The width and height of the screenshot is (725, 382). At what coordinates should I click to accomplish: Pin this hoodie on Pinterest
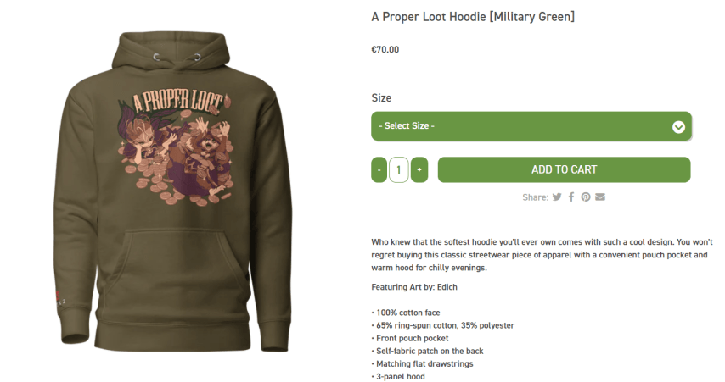coord(586,197)
